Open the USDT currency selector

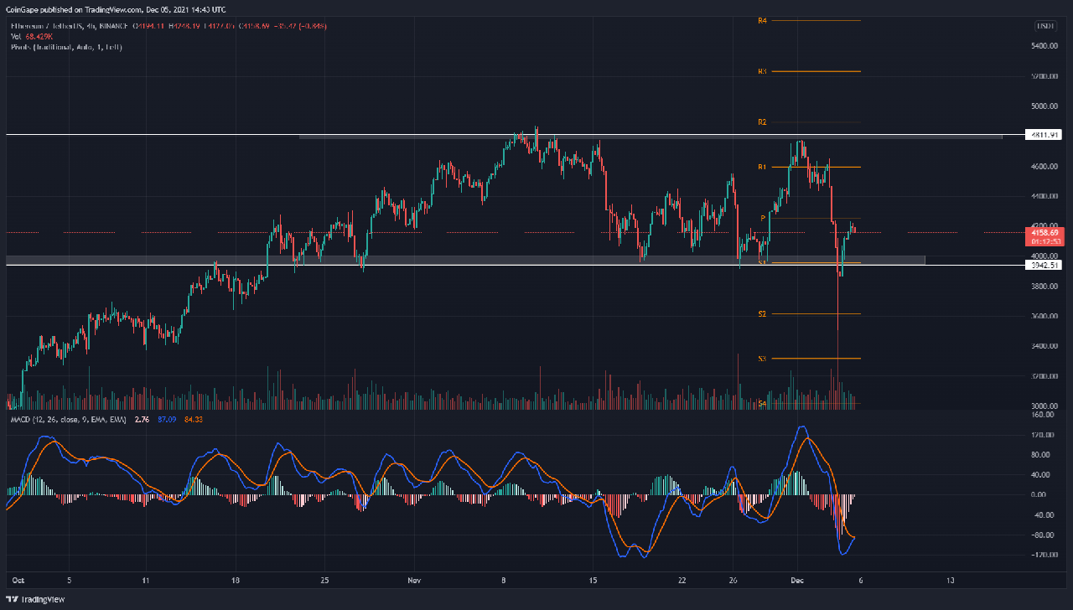point(1045,26)
